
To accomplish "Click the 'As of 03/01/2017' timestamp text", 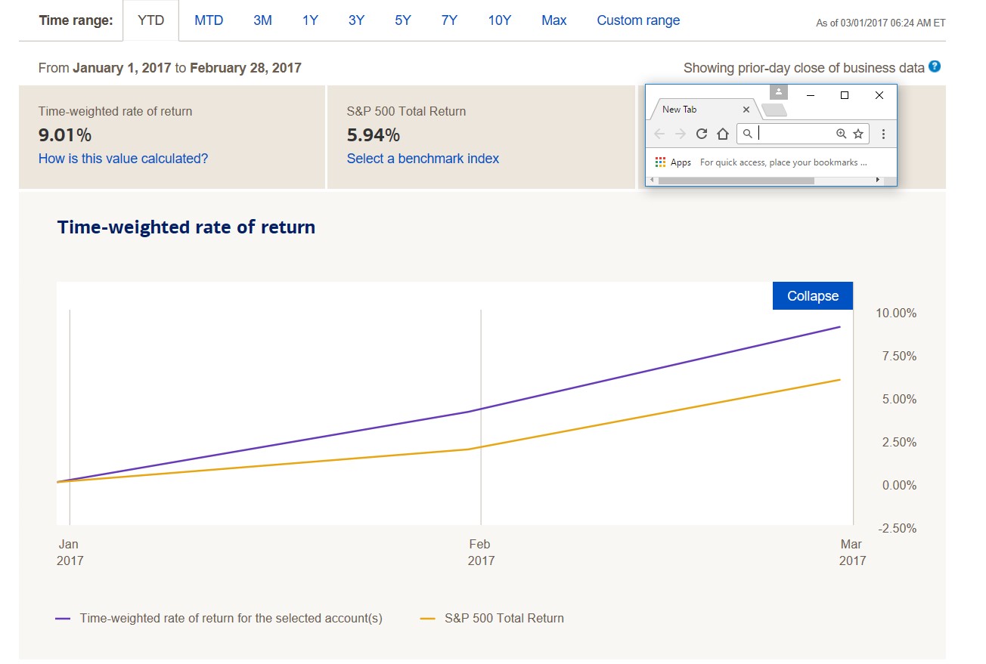I will (881, 23).
